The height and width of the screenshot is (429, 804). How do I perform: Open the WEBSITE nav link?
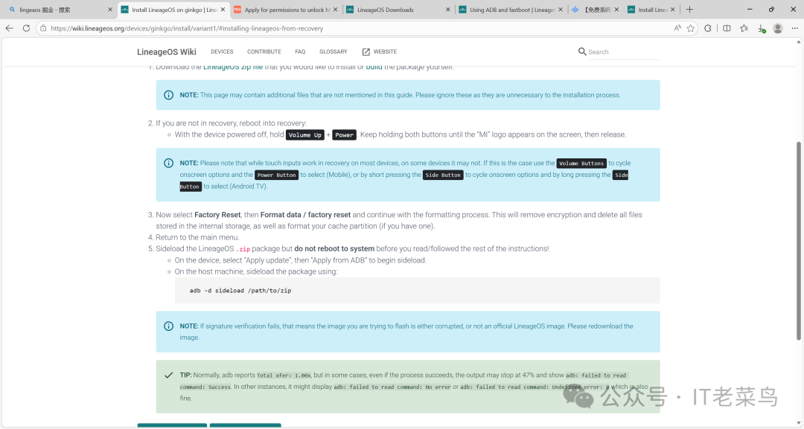point(380,52)
